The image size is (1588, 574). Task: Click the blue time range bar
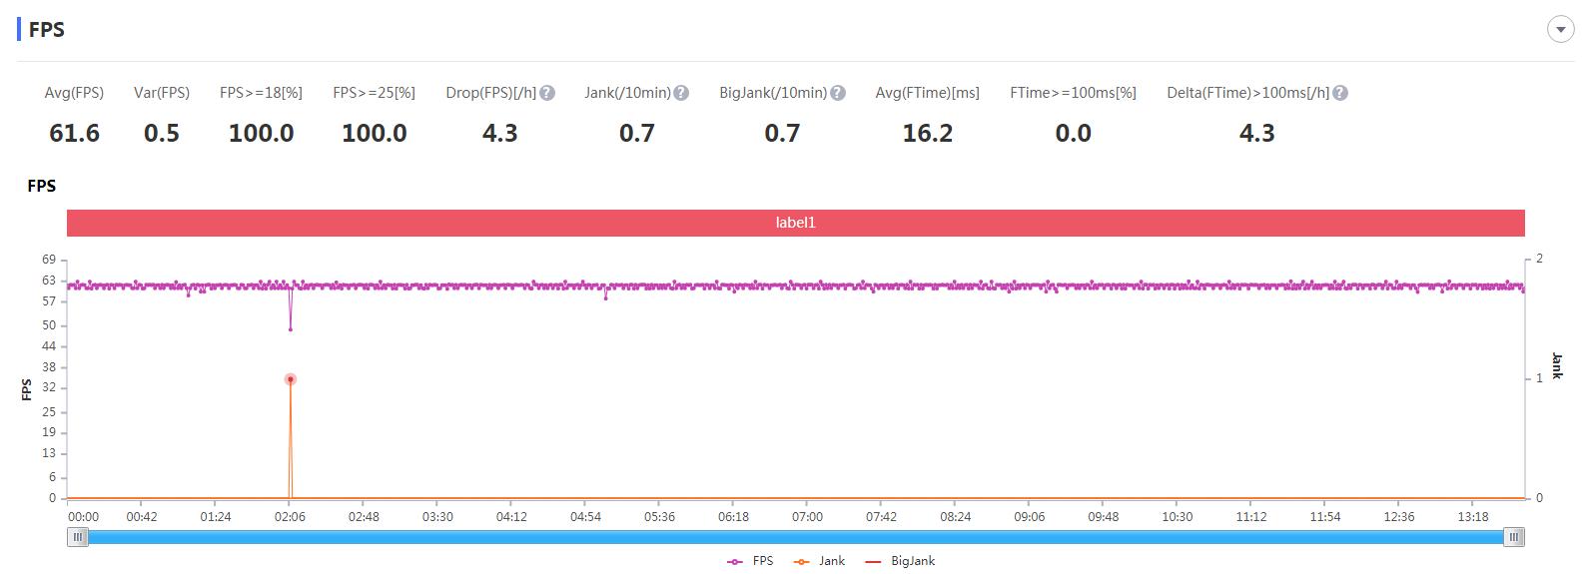coord(796,537)
